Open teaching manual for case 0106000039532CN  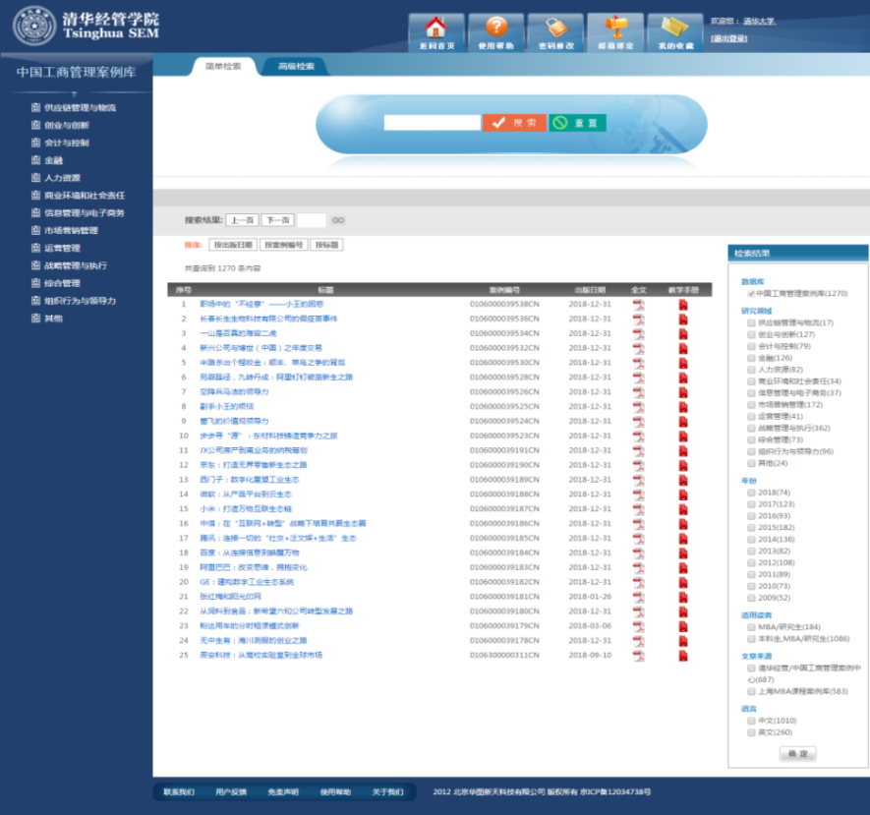click(683, 348)
